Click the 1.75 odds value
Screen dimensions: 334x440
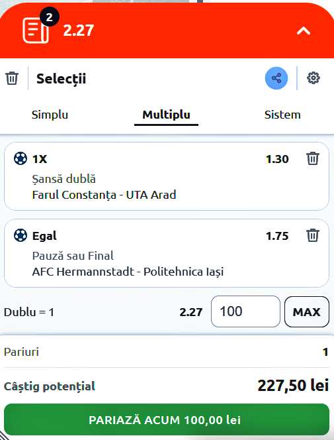coord(277,236)
